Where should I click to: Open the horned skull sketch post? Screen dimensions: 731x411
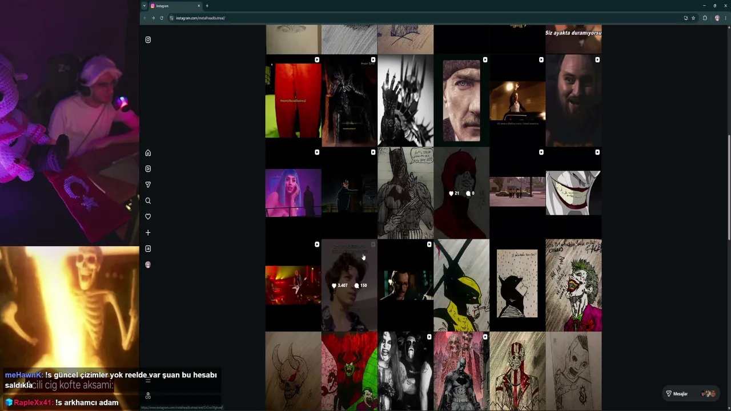[293, 372]
